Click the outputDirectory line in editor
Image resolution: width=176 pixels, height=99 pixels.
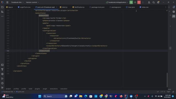(77, 46)
